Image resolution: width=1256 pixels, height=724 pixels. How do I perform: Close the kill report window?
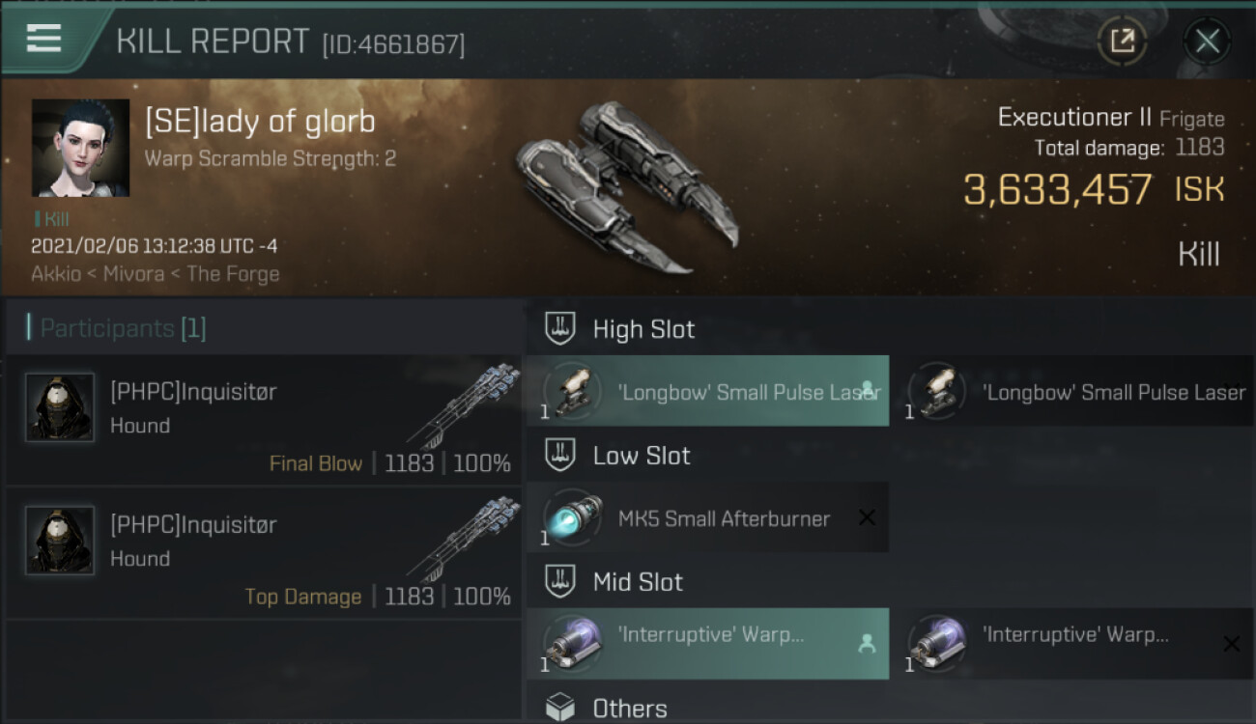1207,41
